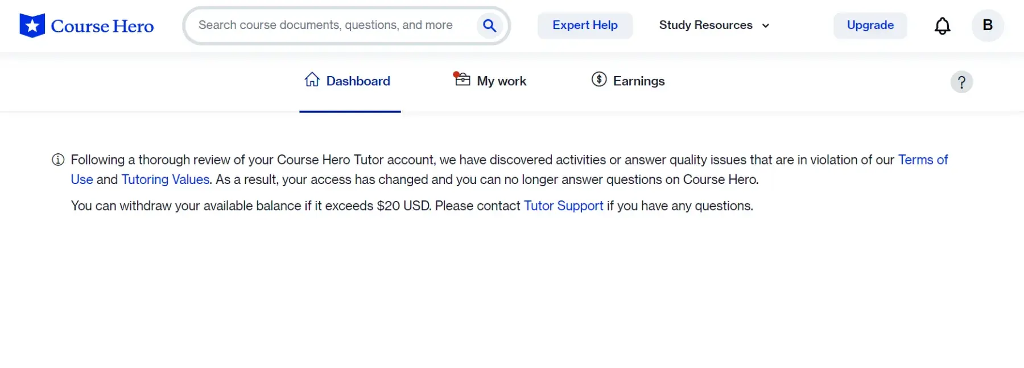1024x368 pixels.
Task: Open the Terms of Use link
Action: pyautogui.click(x=922, y=160)
